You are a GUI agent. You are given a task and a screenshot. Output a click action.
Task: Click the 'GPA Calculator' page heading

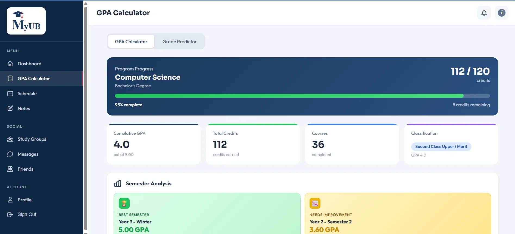tap(123, 13)
